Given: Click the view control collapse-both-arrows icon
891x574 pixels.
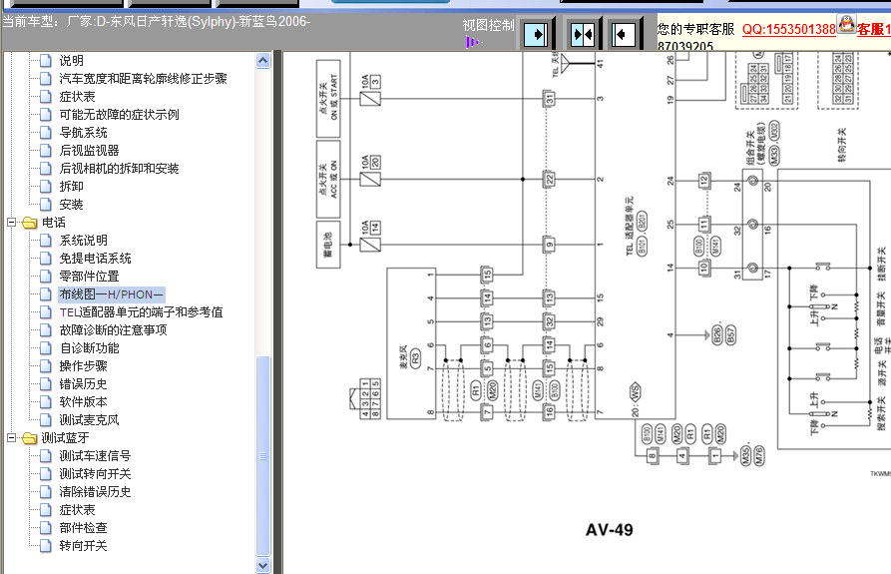Looking at the screenshot, I should coord(583,35).
